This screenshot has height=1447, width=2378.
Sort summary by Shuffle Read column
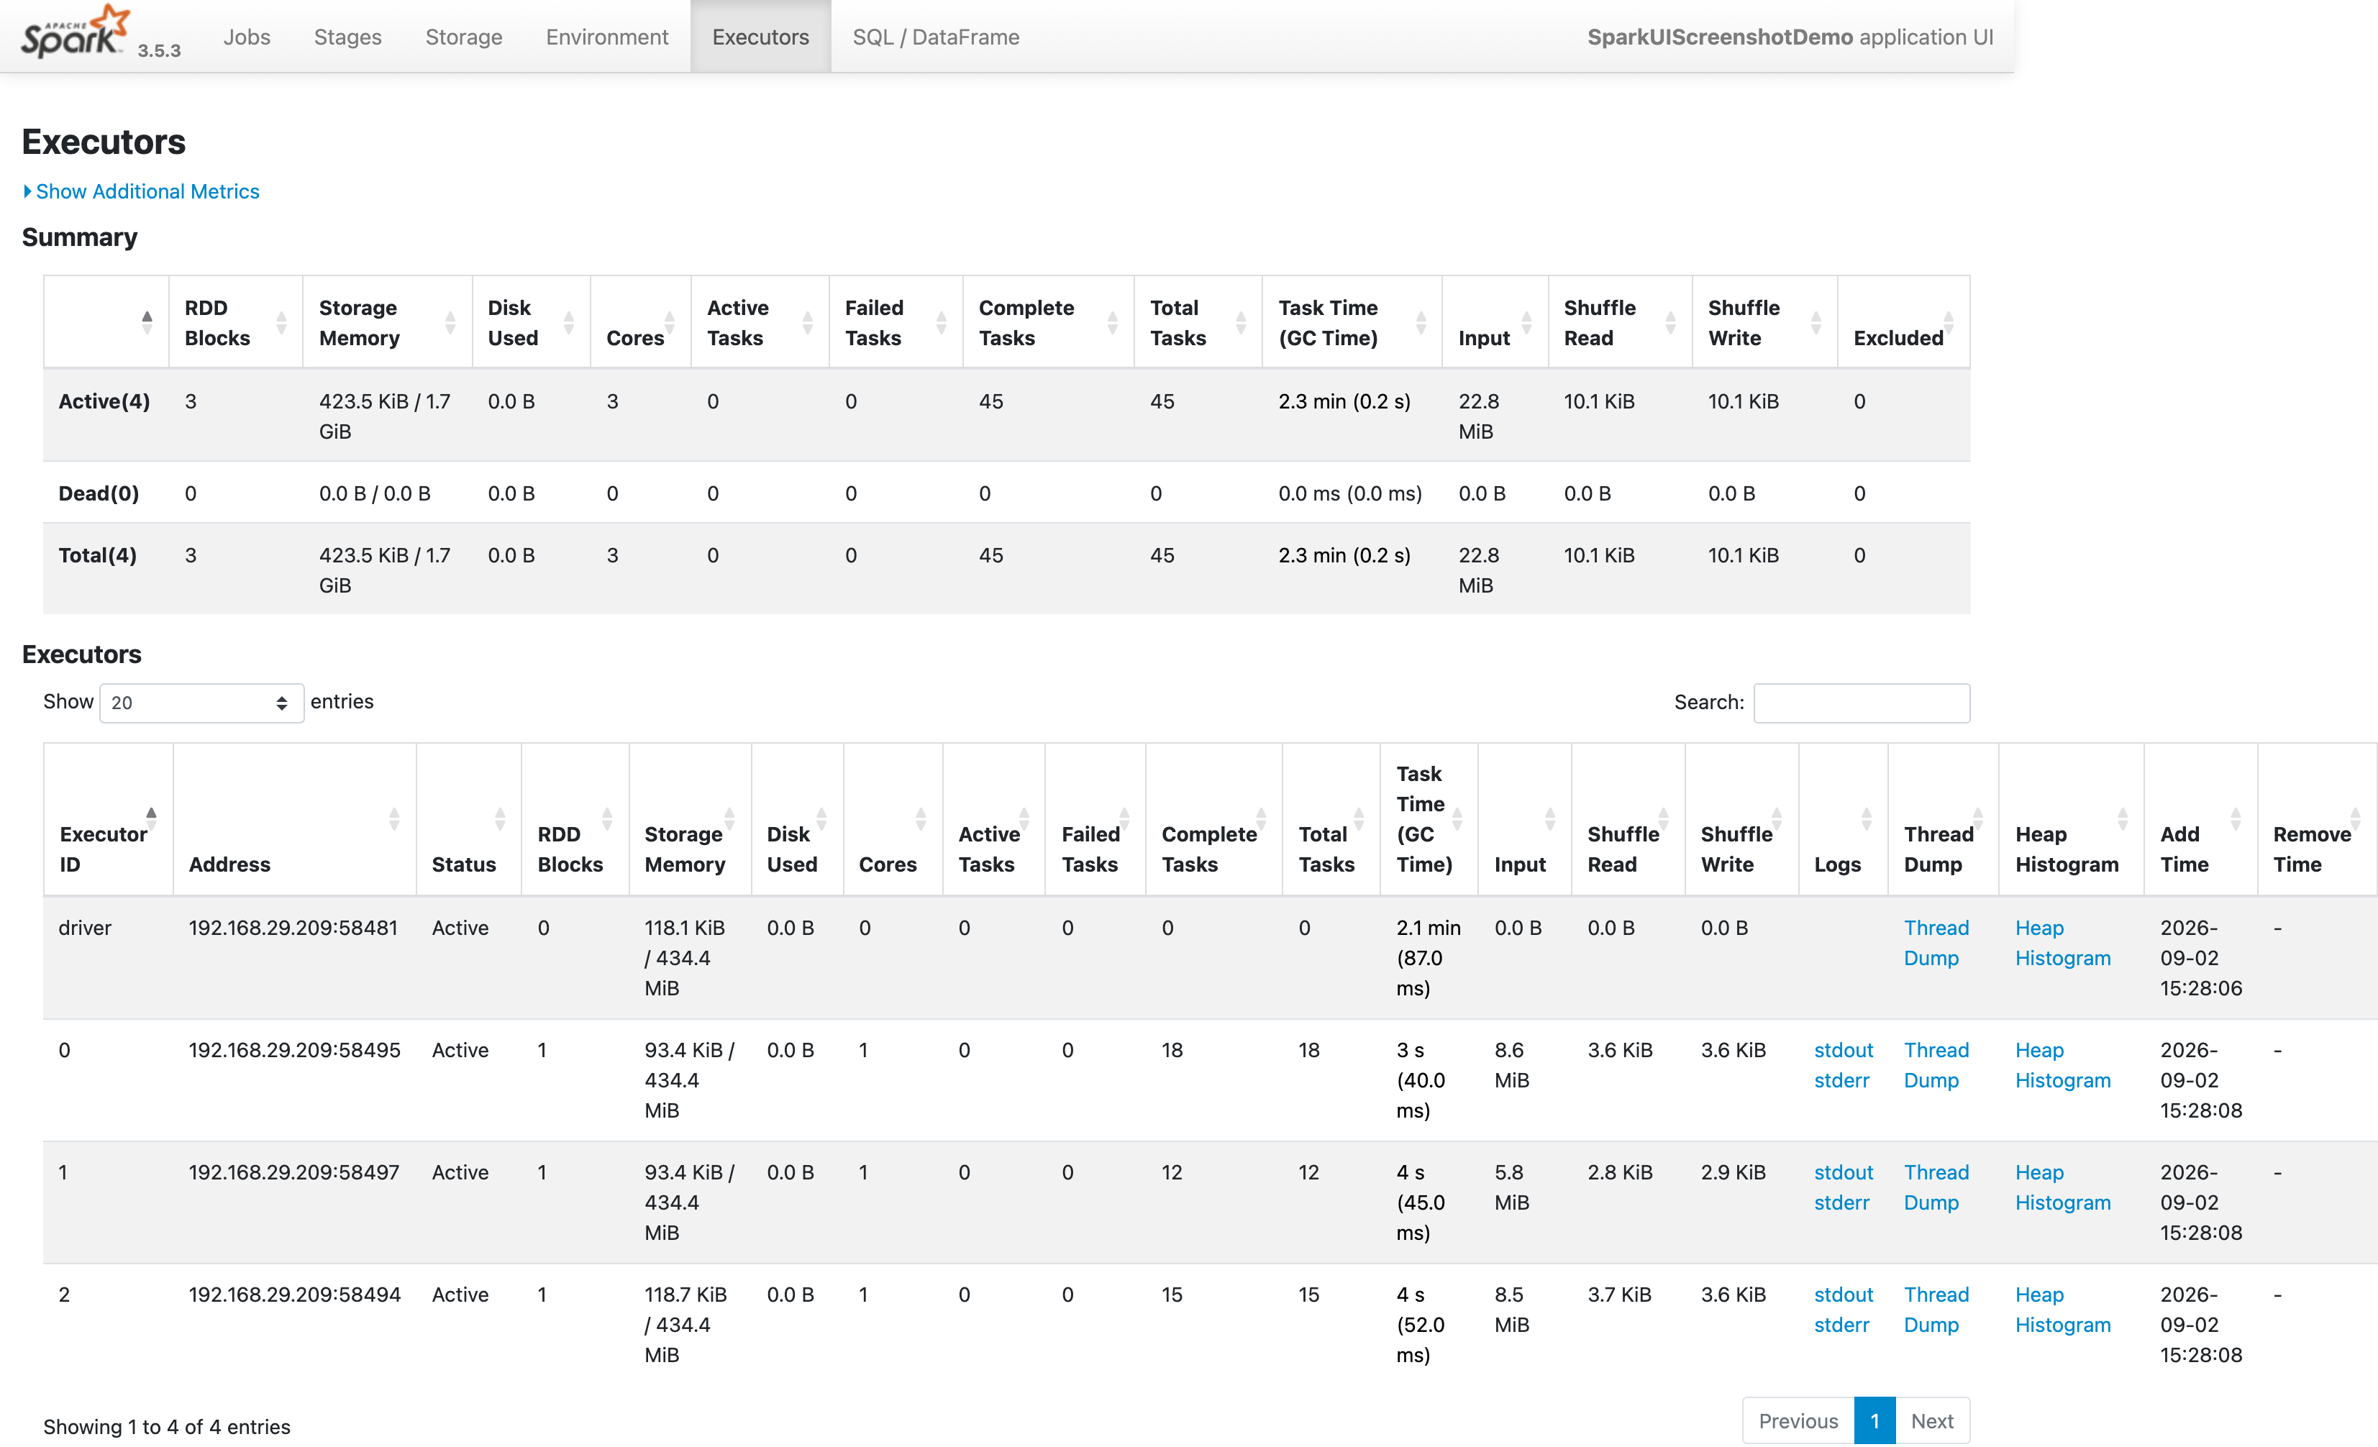click(1619, 322)
